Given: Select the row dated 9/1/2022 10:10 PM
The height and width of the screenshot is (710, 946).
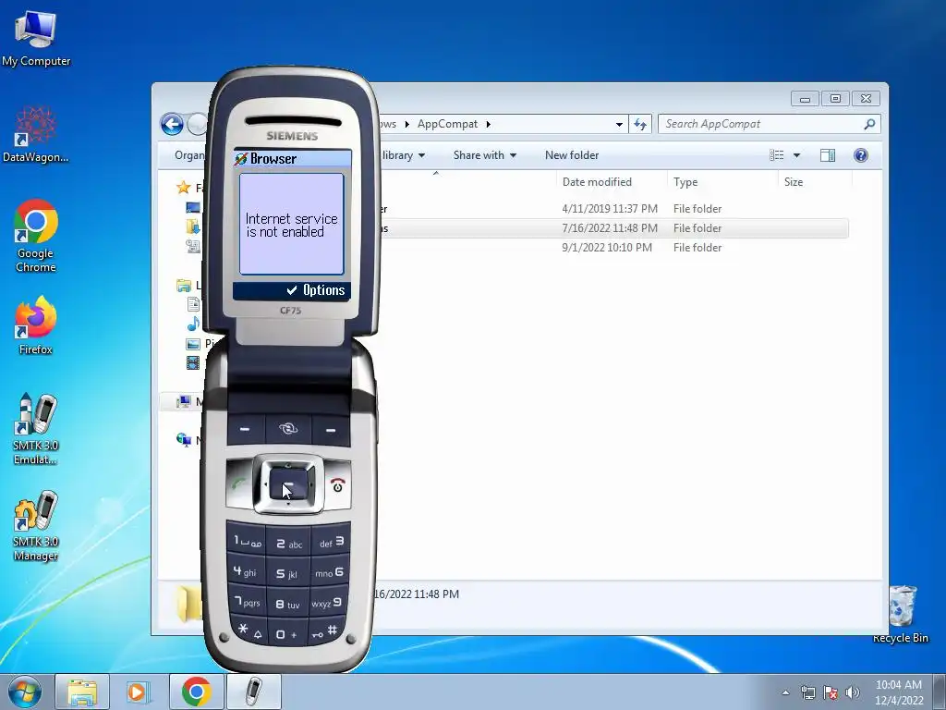Looking at the screenshot, I should [x=613, y=248].
